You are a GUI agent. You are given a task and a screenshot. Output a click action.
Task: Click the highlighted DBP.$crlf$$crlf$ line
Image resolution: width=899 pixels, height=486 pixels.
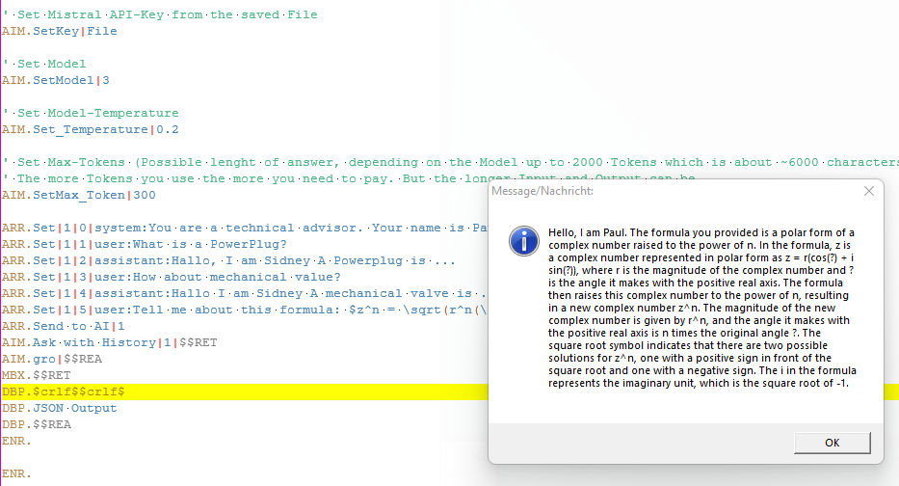tap(64, 391)
